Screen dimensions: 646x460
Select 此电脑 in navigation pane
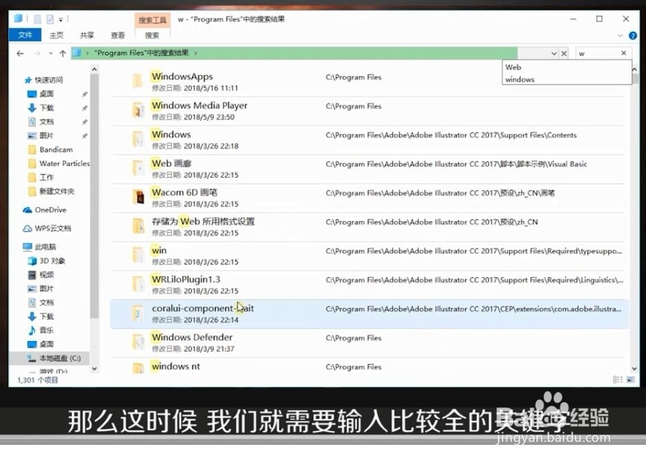[x=46, y=247]
